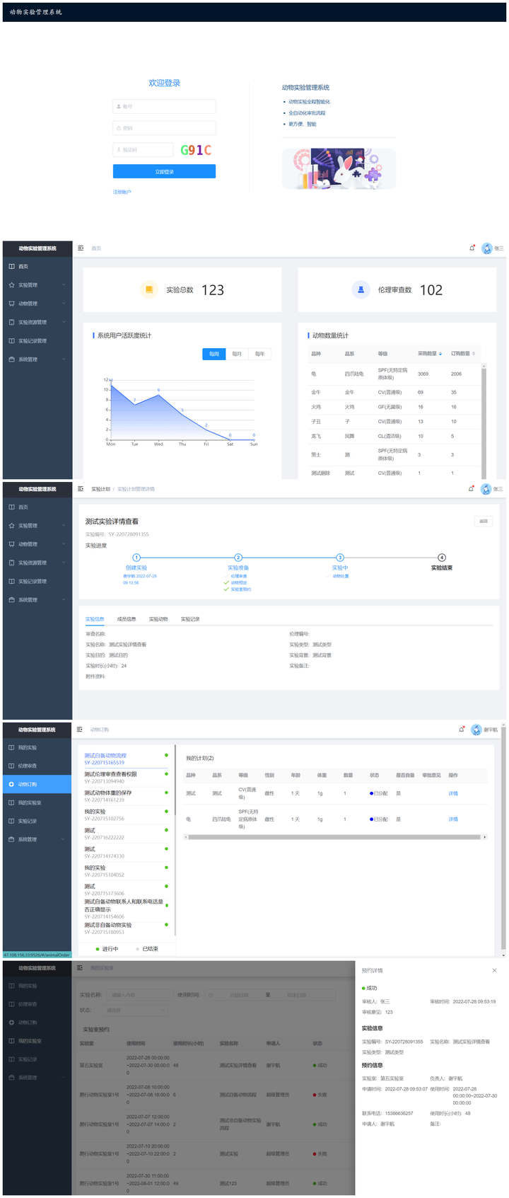Collapse sidebar via hamburger icon beside 首页 breadcrumb
This screenshot has width=509, height=1198.
click(x=81, y=248)
